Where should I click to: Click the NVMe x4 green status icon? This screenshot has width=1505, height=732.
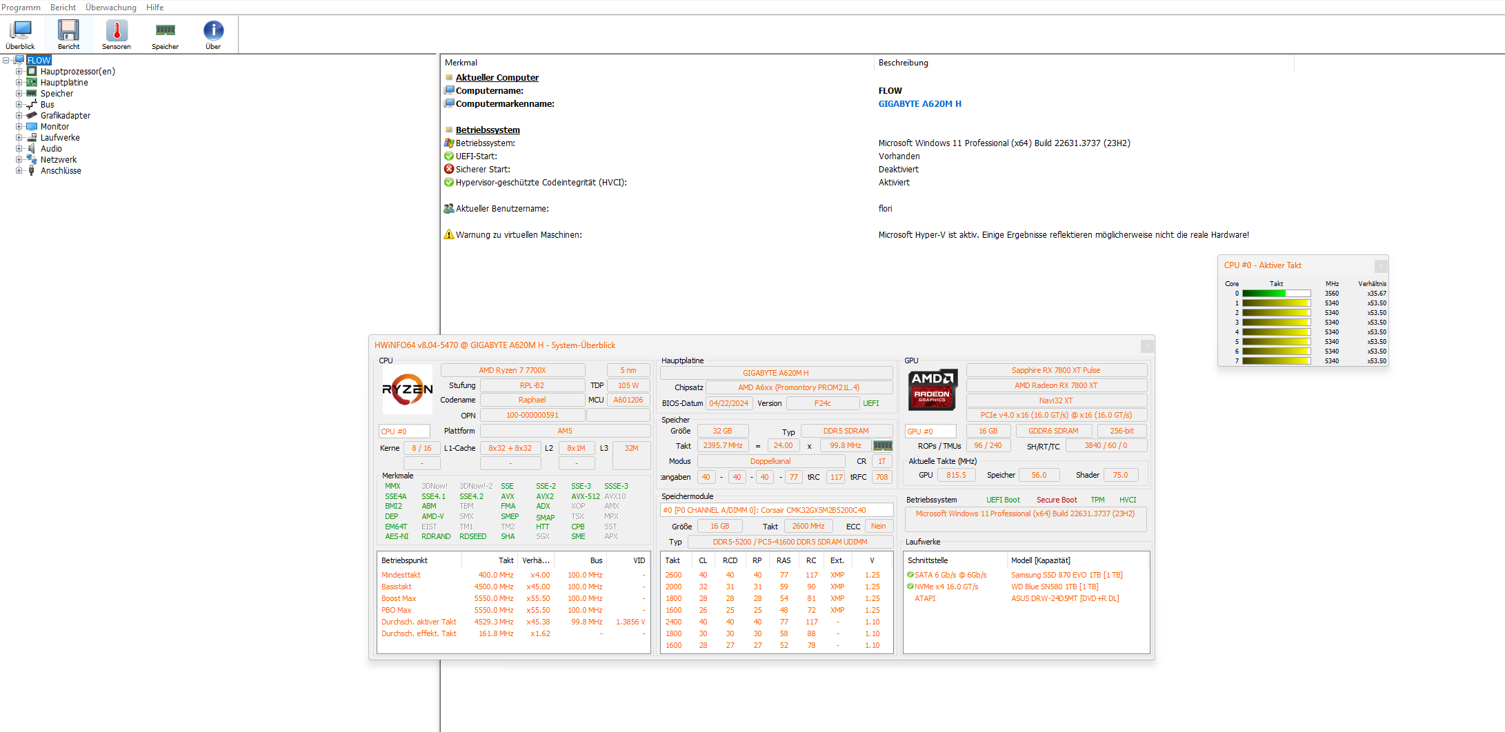[910, 587]
